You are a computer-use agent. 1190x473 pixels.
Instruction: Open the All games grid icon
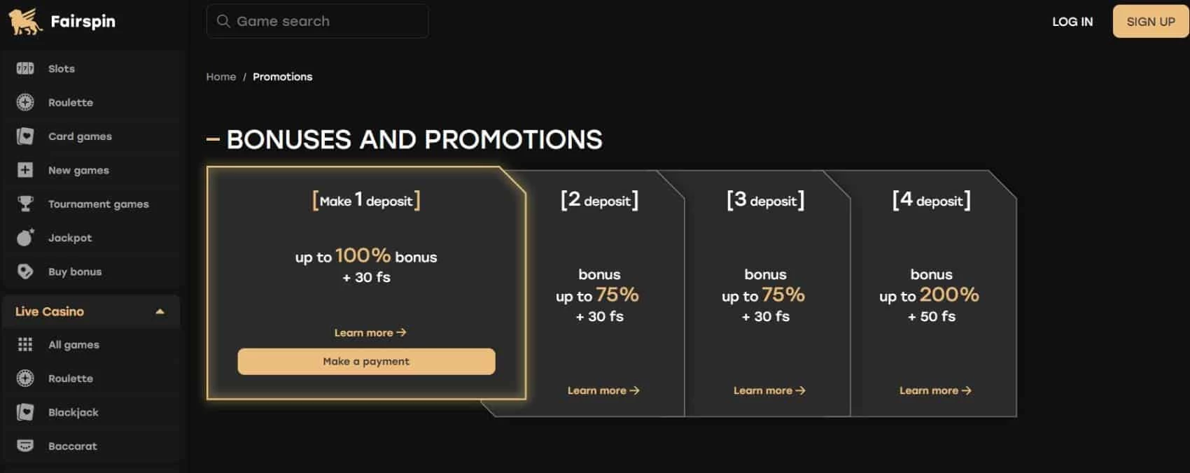coord(25,344)
